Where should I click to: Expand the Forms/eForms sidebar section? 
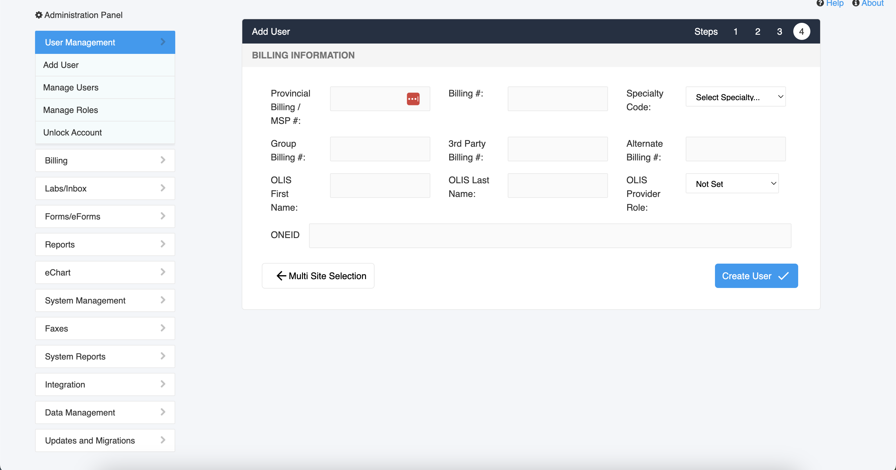pos(105,216)
